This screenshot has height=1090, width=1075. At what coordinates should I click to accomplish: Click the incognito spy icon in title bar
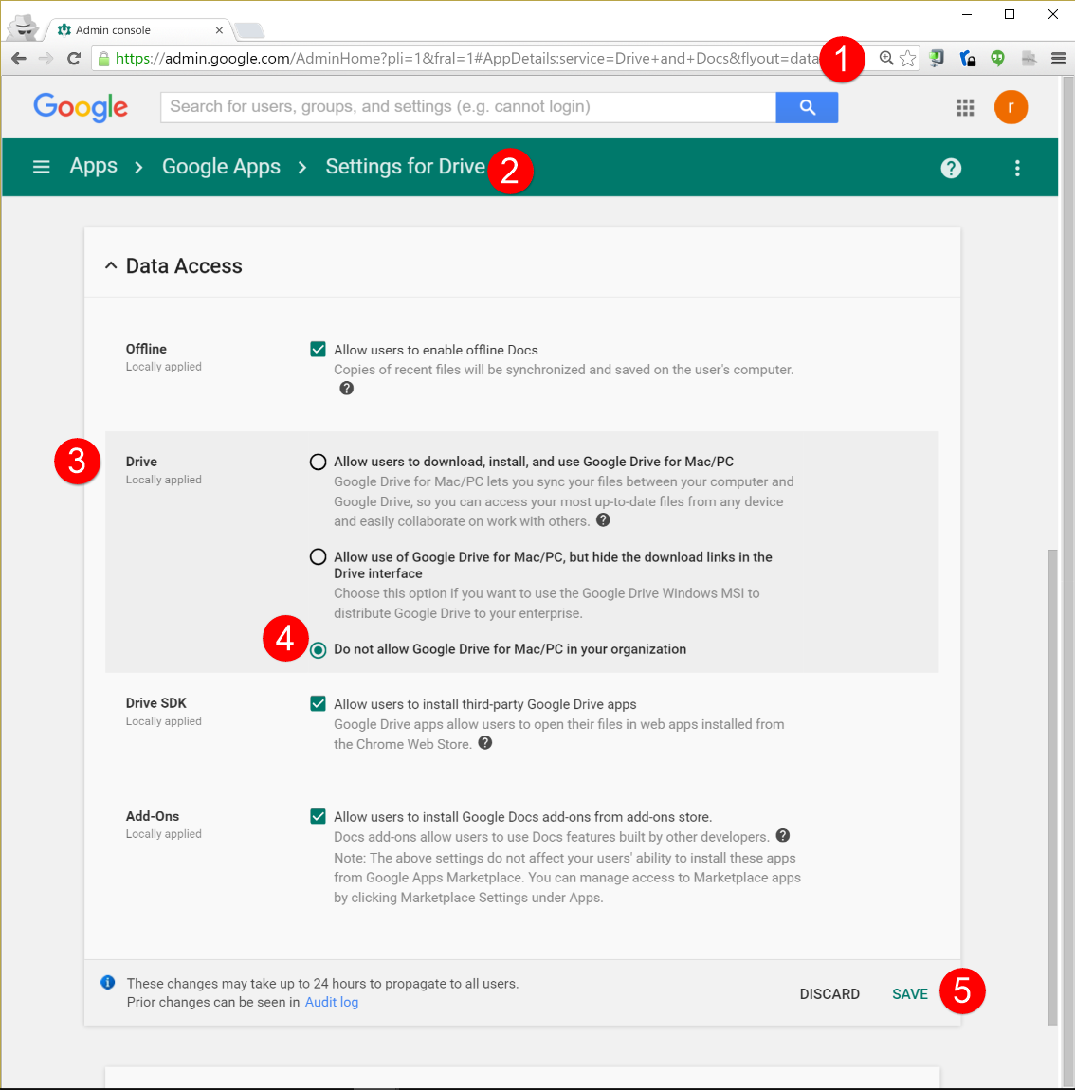tap(25, 27)
